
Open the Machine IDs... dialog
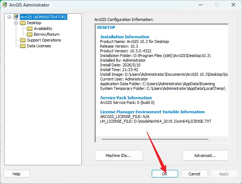pos(119,155)
